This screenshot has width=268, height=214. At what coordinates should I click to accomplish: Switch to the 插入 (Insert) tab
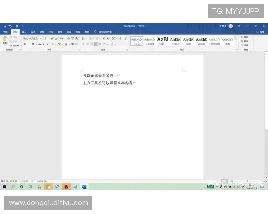coord(24,32)
